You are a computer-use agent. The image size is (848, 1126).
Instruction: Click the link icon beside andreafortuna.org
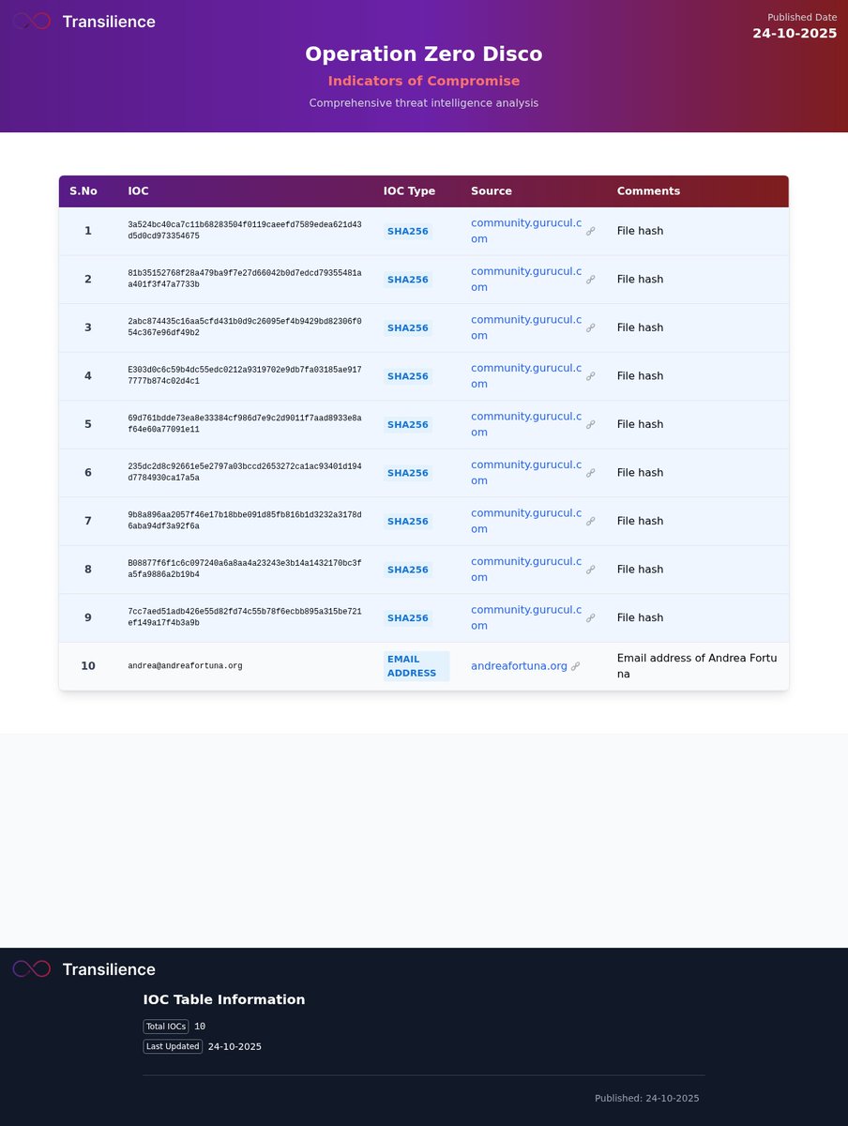[575, 666]
